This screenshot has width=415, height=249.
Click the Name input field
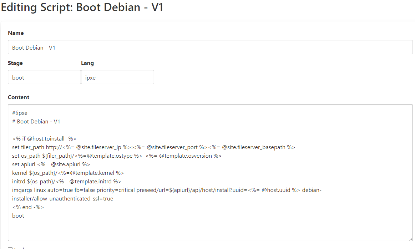click(x=210, y=47)
